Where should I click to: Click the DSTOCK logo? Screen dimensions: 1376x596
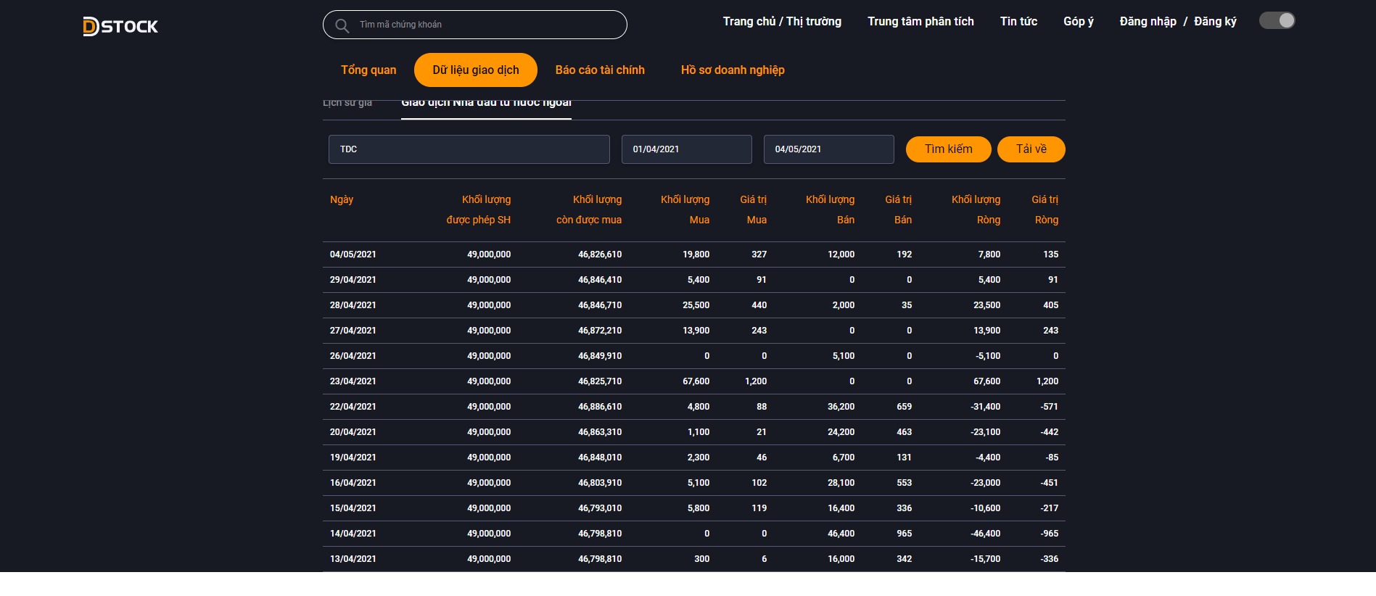click(x=120, y=27)
